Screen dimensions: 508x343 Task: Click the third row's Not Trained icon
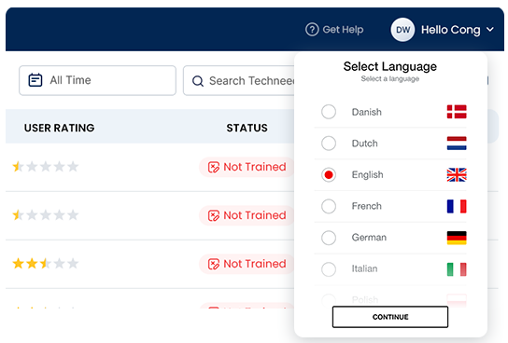coord(214,264)
